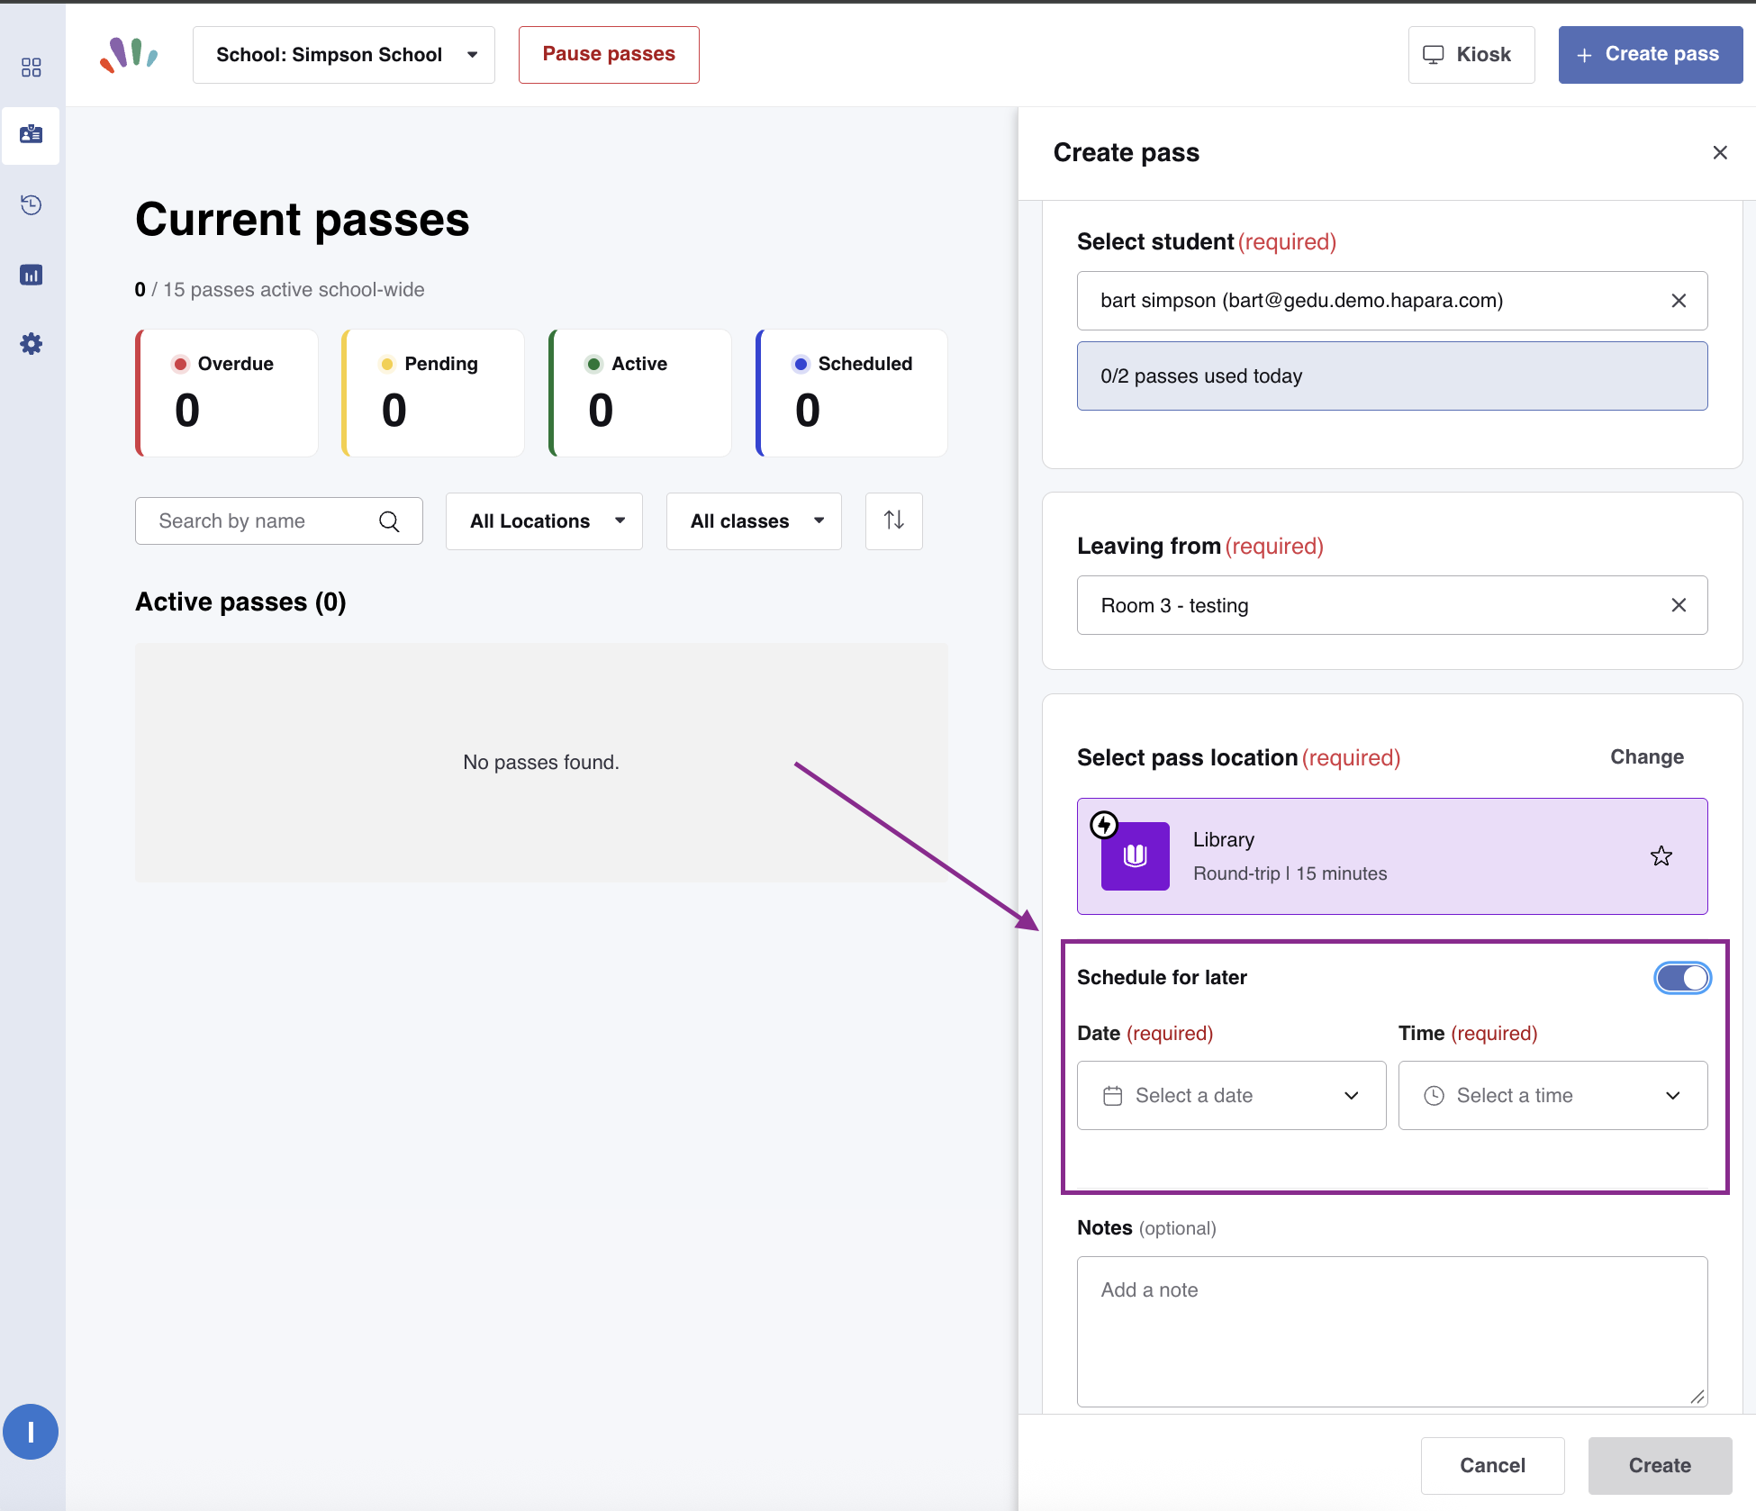Open the reports chart sidebar icon
Screen dimensions: 1756x1511
pyautogui.click(x=32, y=275)
